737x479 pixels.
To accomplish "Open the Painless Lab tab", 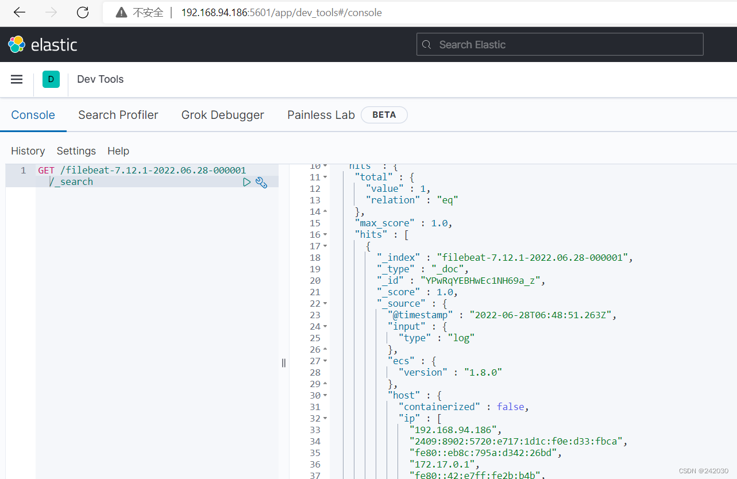I will (321, 115).
